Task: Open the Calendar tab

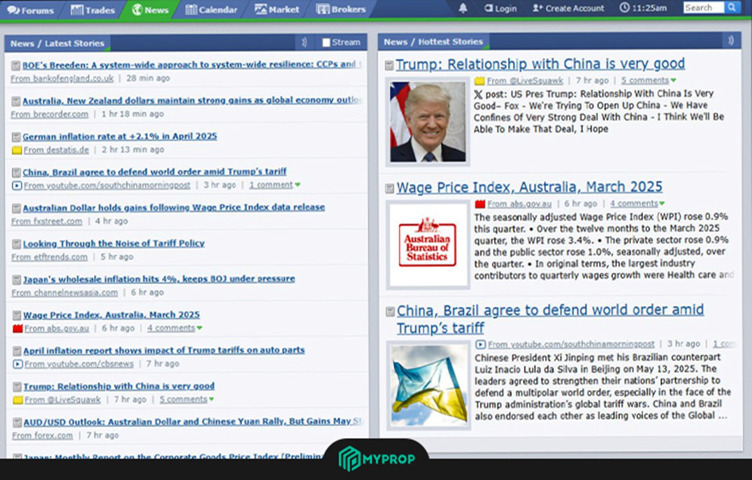Action: pos(211,10)
